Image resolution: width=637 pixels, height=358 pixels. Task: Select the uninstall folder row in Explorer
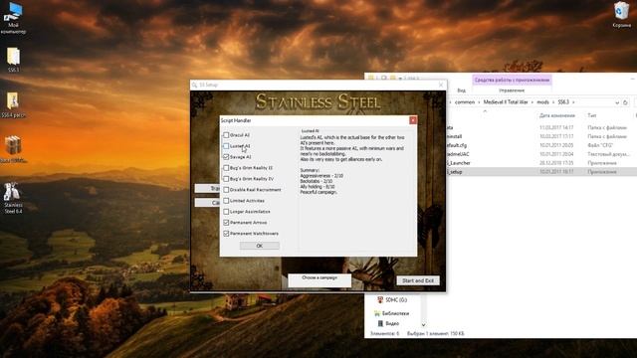(x=541, y=136)
